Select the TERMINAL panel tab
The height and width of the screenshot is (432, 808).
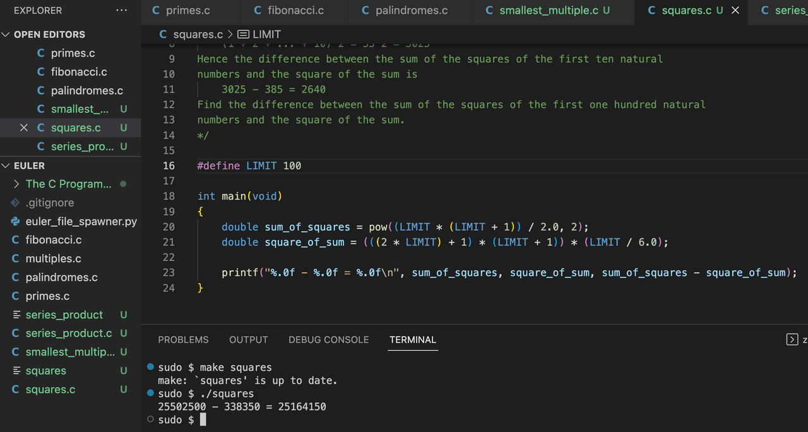(x=413, y=340)
